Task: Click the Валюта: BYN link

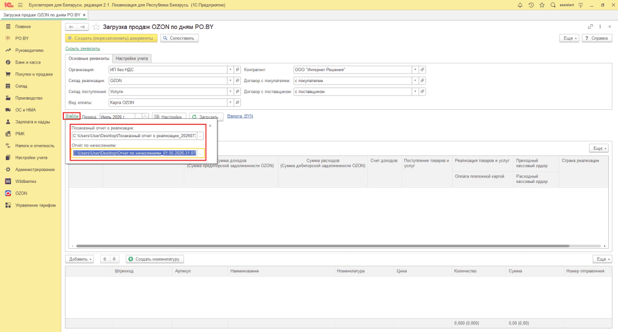Action: coord(240,116)
